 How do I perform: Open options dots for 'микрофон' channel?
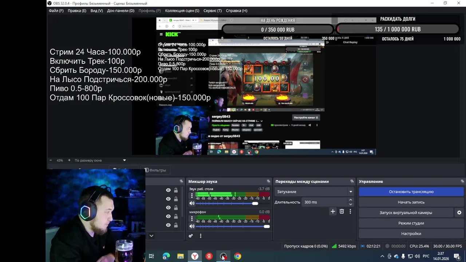(192, 218)
